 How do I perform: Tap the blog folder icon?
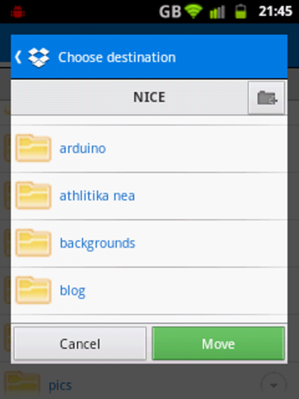tap(33, 290)
